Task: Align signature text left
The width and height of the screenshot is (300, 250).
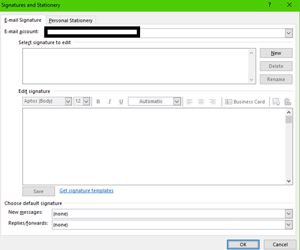Action: point(190,102)
